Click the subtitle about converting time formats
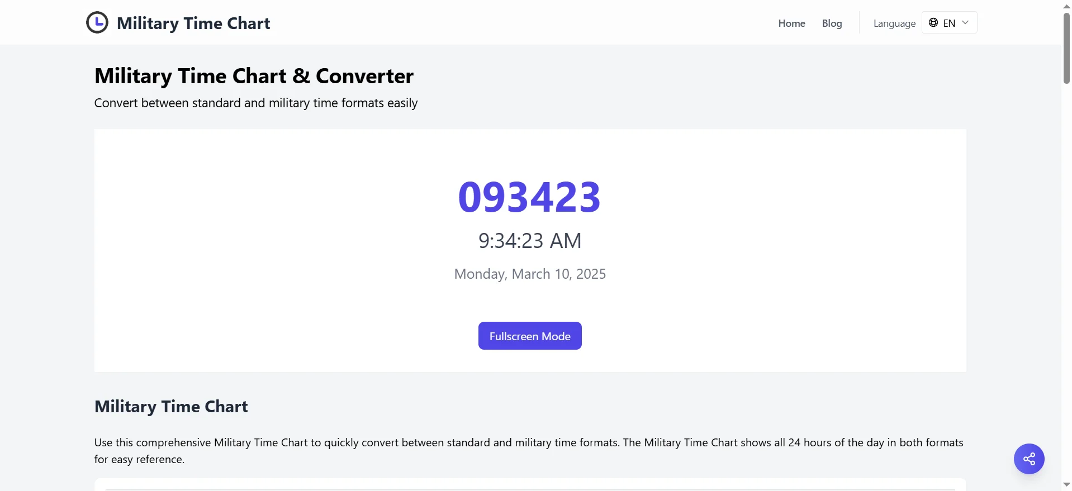Viewport: 1072px width, 491px height. 255,103
